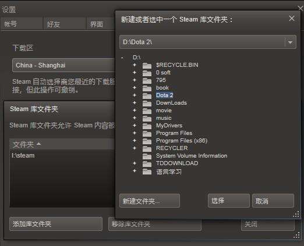Click the Dota 2 folder icon
The height and width of the screenshot is (246, 304).
click(x=147, y=96)
